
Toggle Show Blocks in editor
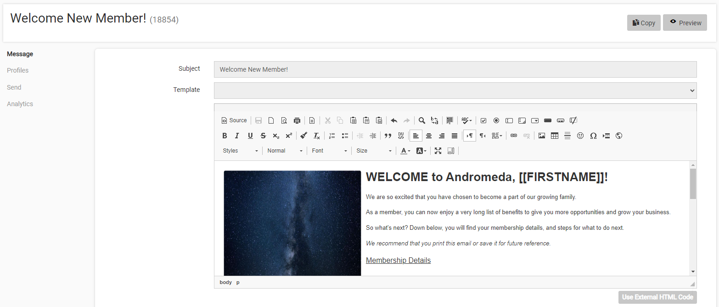[x=451, y=151]
